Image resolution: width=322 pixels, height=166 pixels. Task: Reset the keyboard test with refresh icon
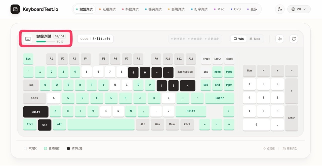point(294,39)
